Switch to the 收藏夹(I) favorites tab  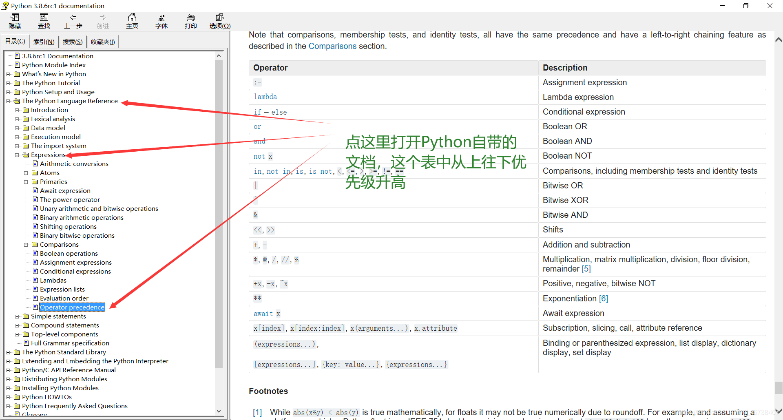tap(103, 42)
